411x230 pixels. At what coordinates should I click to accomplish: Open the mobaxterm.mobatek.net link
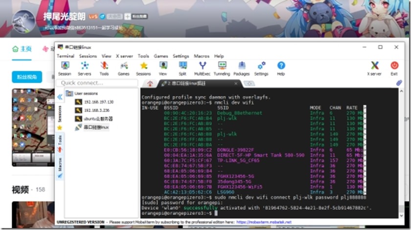264,222
